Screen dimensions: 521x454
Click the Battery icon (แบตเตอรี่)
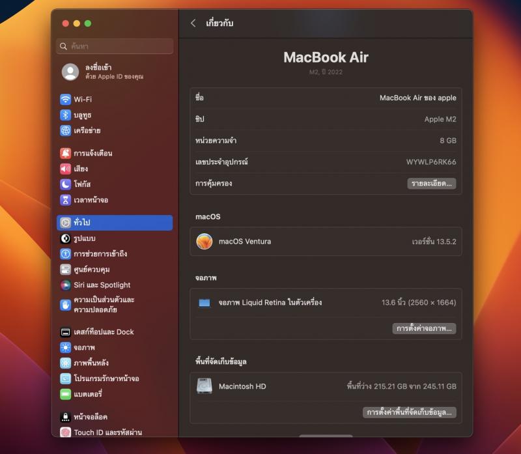click(x=66, y=394)
